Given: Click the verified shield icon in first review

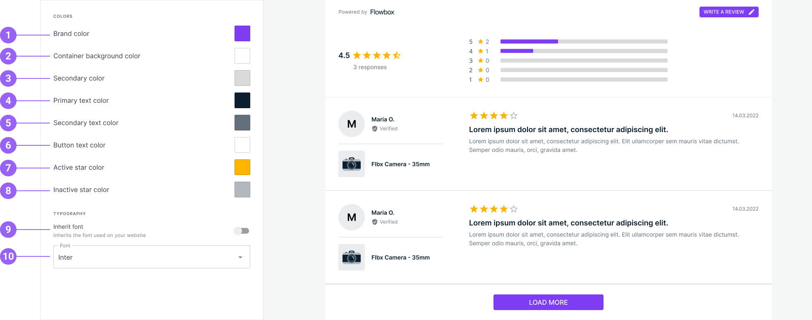Looking at the screenshot, I should point(375,129).
